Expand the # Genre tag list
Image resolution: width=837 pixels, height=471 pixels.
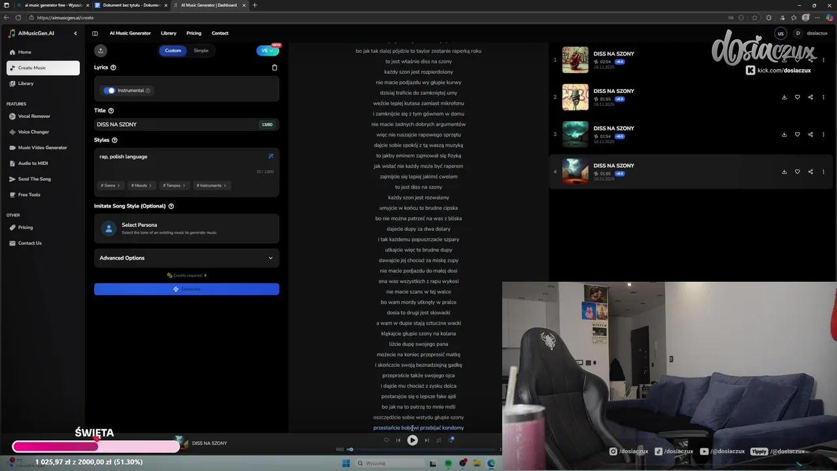tap(111, 185)
